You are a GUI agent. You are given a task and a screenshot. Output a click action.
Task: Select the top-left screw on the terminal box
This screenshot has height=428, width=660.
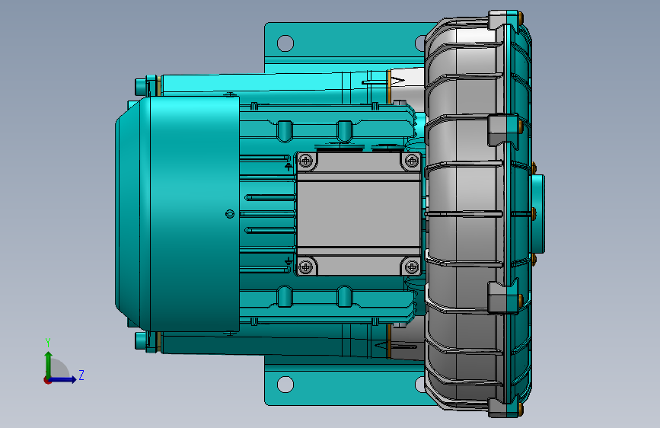305,161
